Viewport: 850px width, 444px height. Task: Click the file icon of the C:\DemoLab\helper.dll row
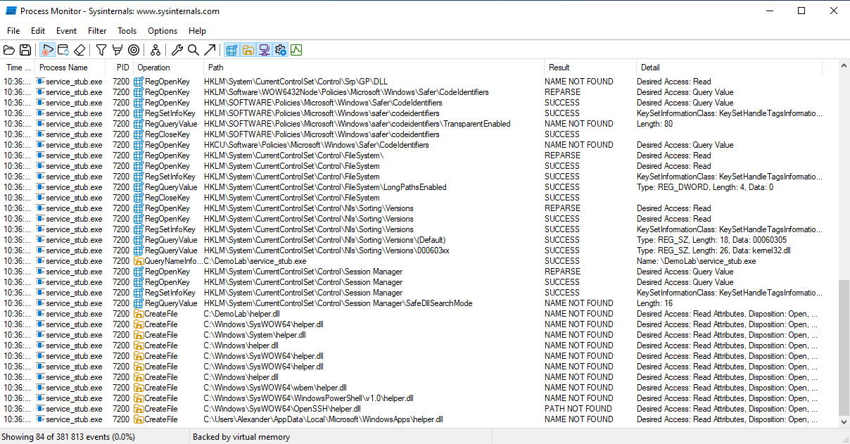139,314
